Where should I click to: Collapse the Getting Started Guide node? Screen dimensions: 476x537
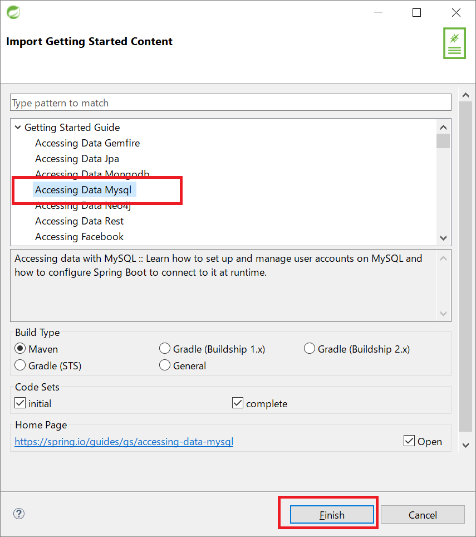point(18,128)
